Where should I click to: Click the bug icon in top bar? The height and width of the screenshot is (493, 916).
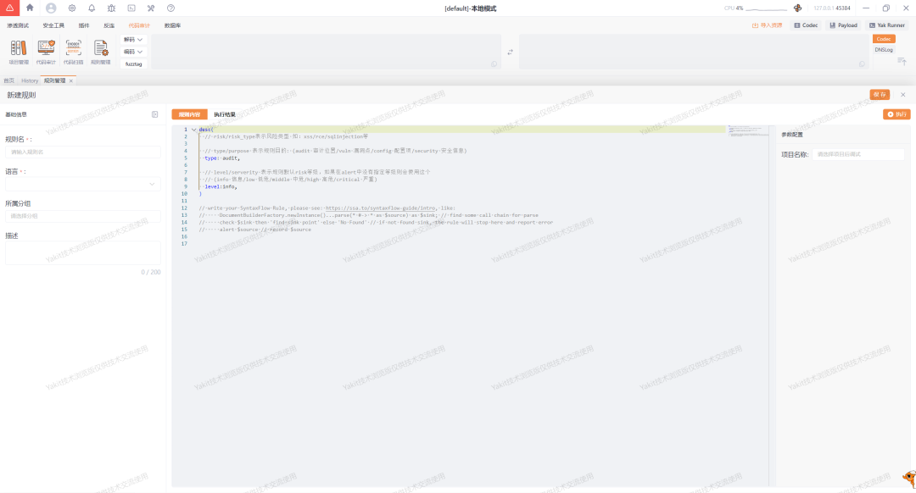click(x=112, y=8)
